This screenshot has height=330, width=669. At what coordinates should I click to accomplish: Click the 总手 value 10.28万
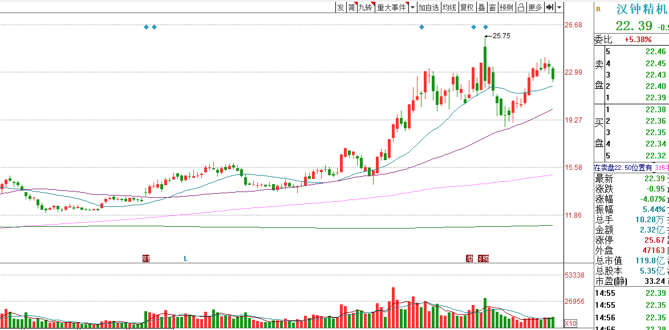pyautogui.click(x=650, y=220)
